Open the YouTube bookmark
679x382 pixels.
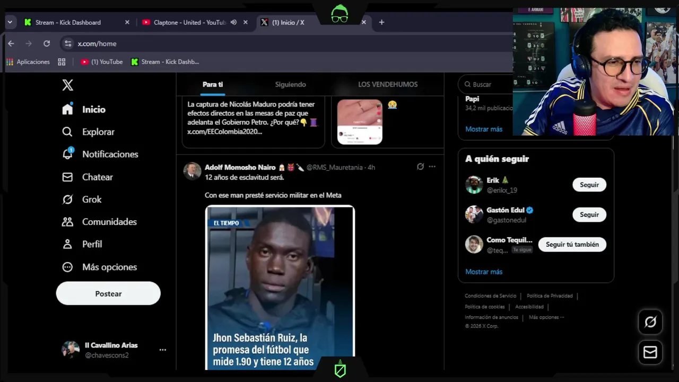pos(101,62)
